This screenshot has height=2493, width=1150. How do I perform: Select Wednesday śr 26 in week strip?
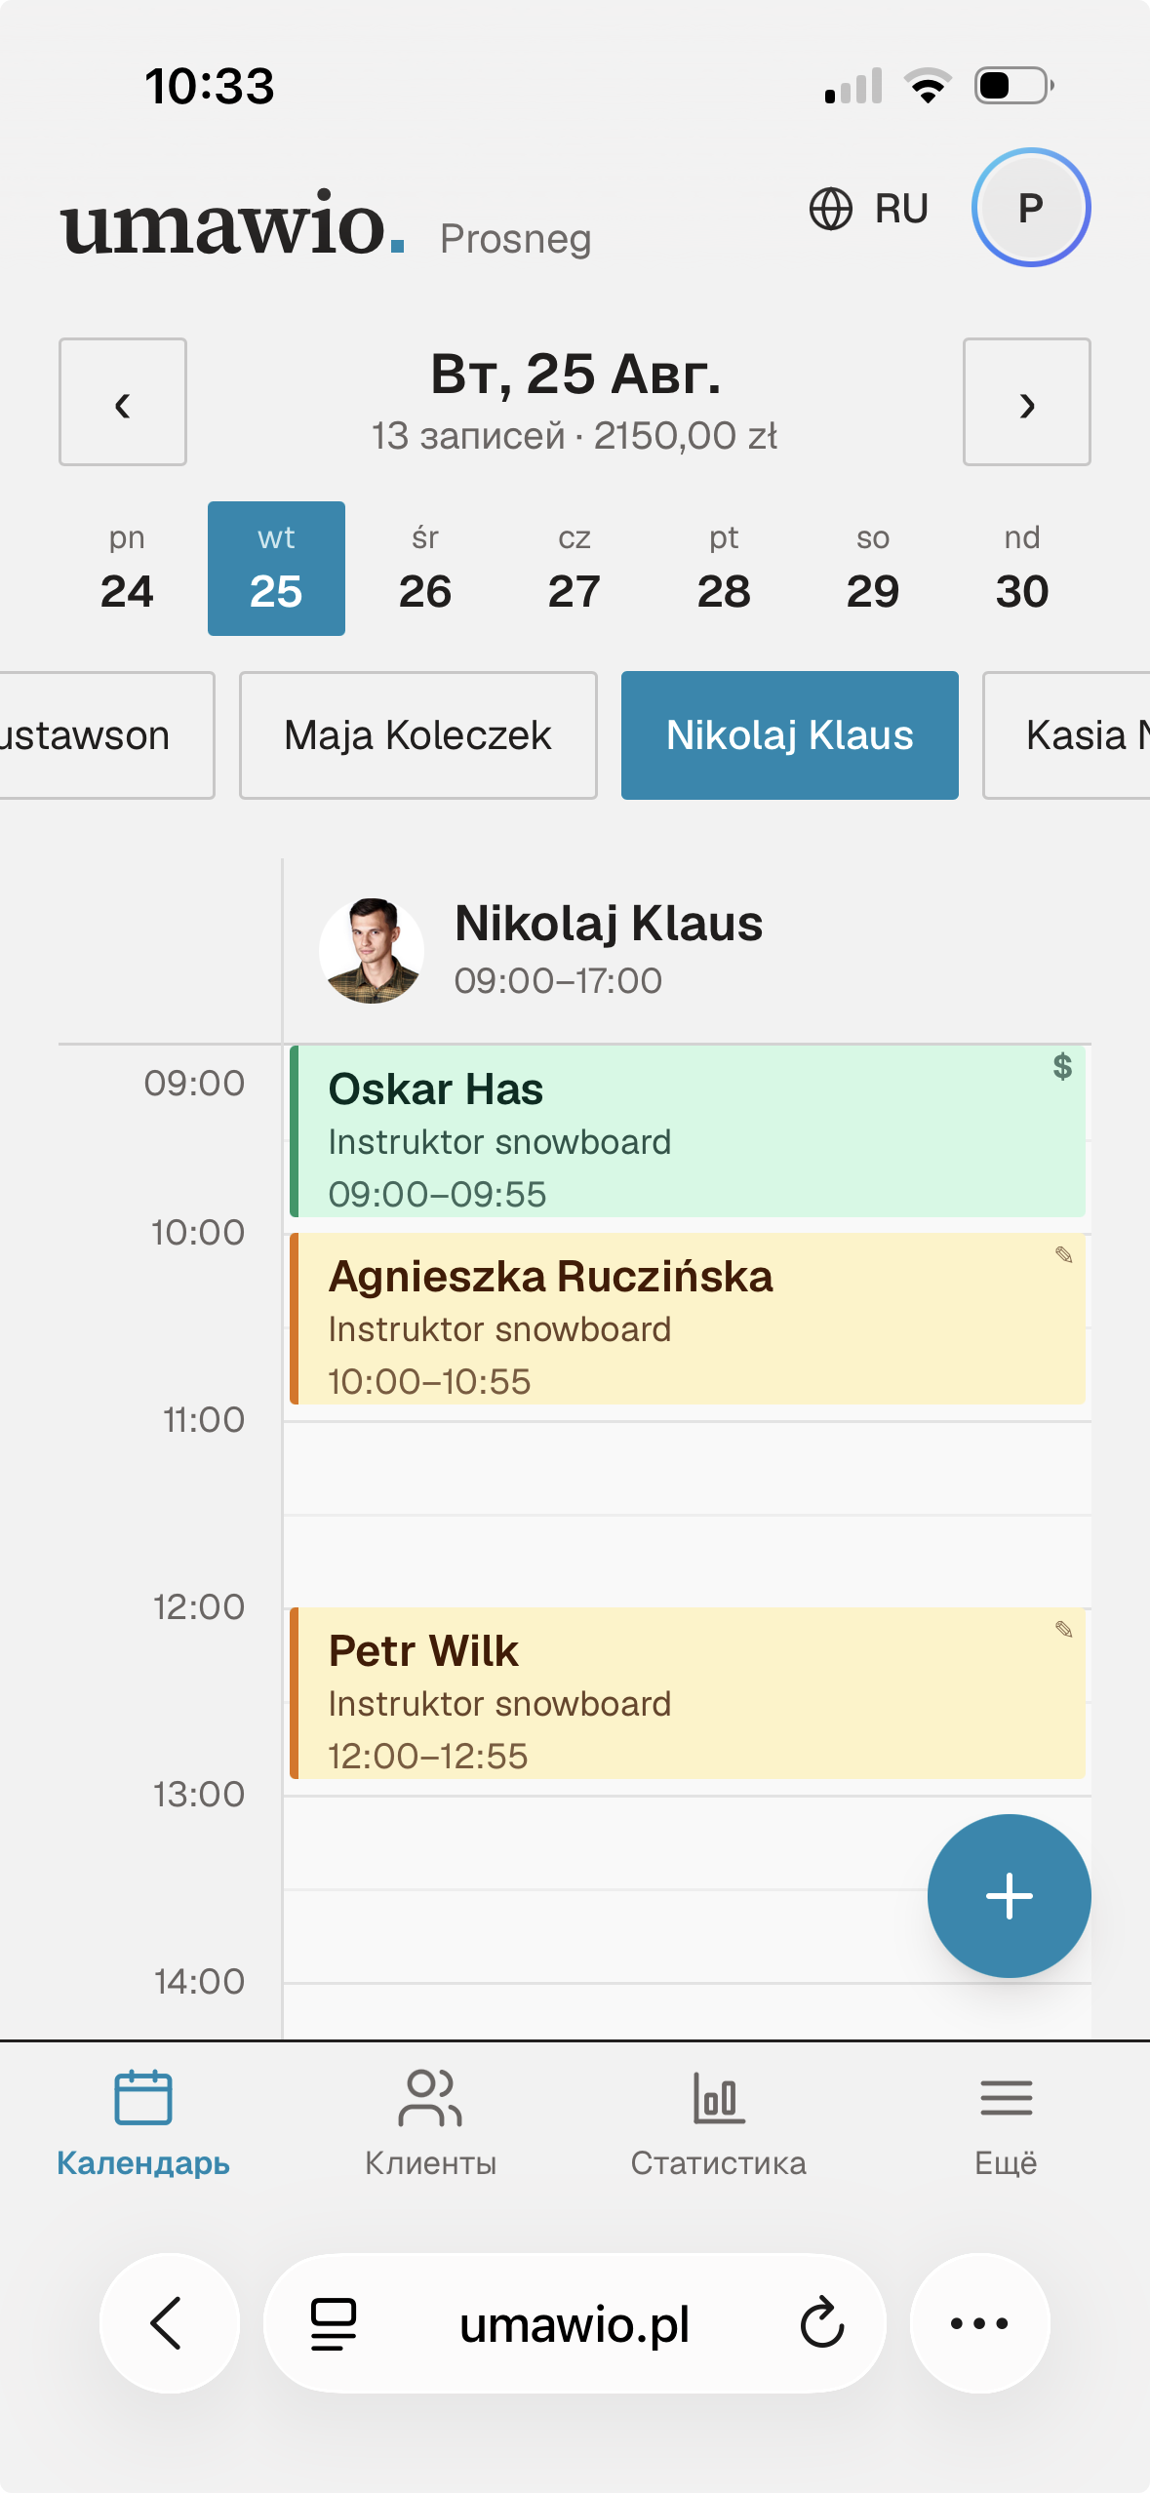(x=425, y=569)
